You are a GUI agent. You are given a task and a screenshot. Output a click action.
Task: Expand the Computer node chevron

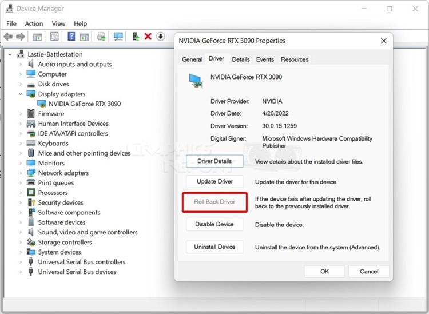pyautogui.click(x=21, y=74)
